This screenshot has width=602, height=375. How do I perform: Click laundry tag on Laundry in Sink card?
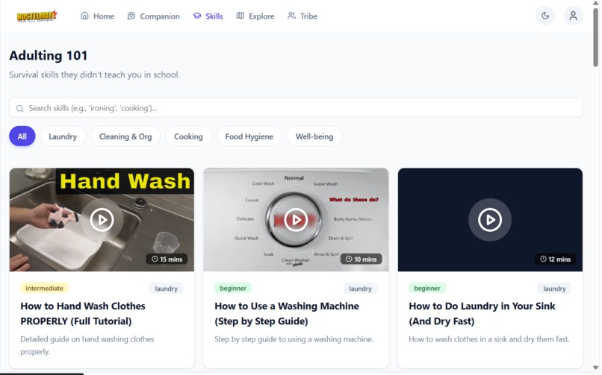[554, 289]
